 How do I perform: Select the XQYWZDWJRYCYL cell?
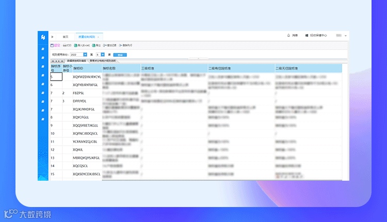(87, 77)
